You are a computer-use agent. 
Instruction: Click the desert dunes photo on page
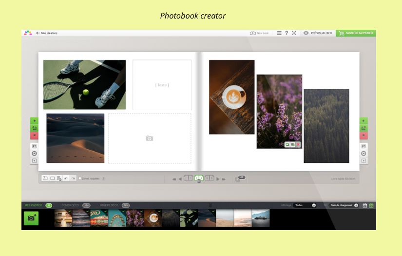76,138
